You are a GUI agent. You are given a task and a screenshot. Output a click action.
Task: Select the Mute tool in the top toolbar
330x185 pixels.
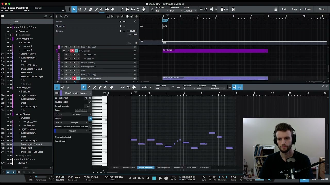[102, 10]
